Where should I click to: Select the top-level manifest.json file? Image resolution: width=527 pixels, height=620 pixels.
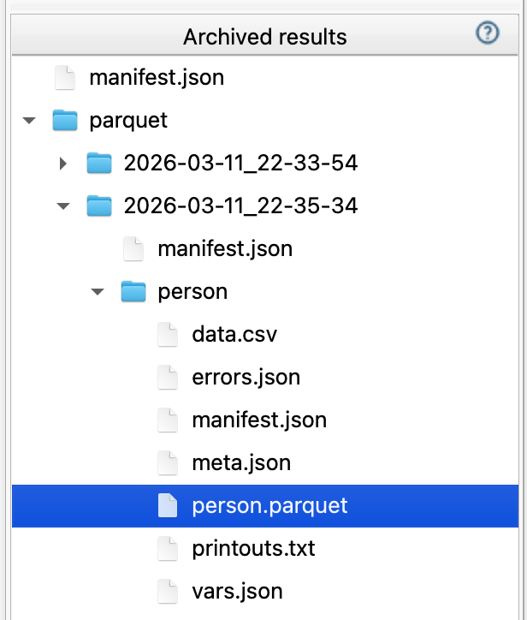click(x=157, y=78)
